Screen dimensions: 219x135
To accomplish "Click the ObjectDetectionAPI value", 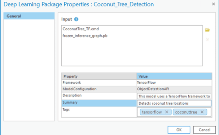I will click(153, 89).
